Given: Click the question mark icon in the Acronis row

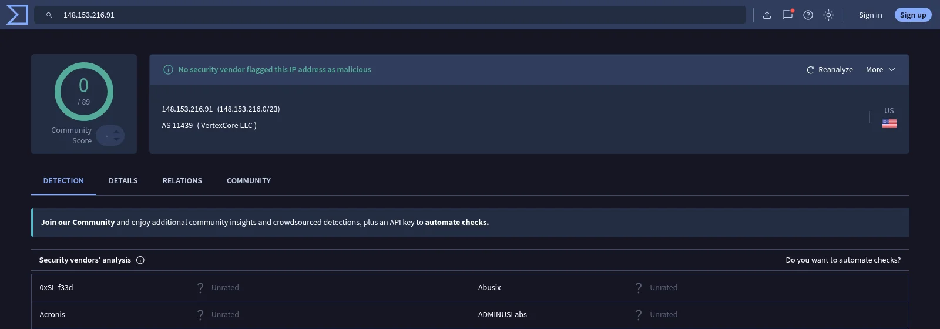Looking at the screenshot, I should [x=200, y=315].
